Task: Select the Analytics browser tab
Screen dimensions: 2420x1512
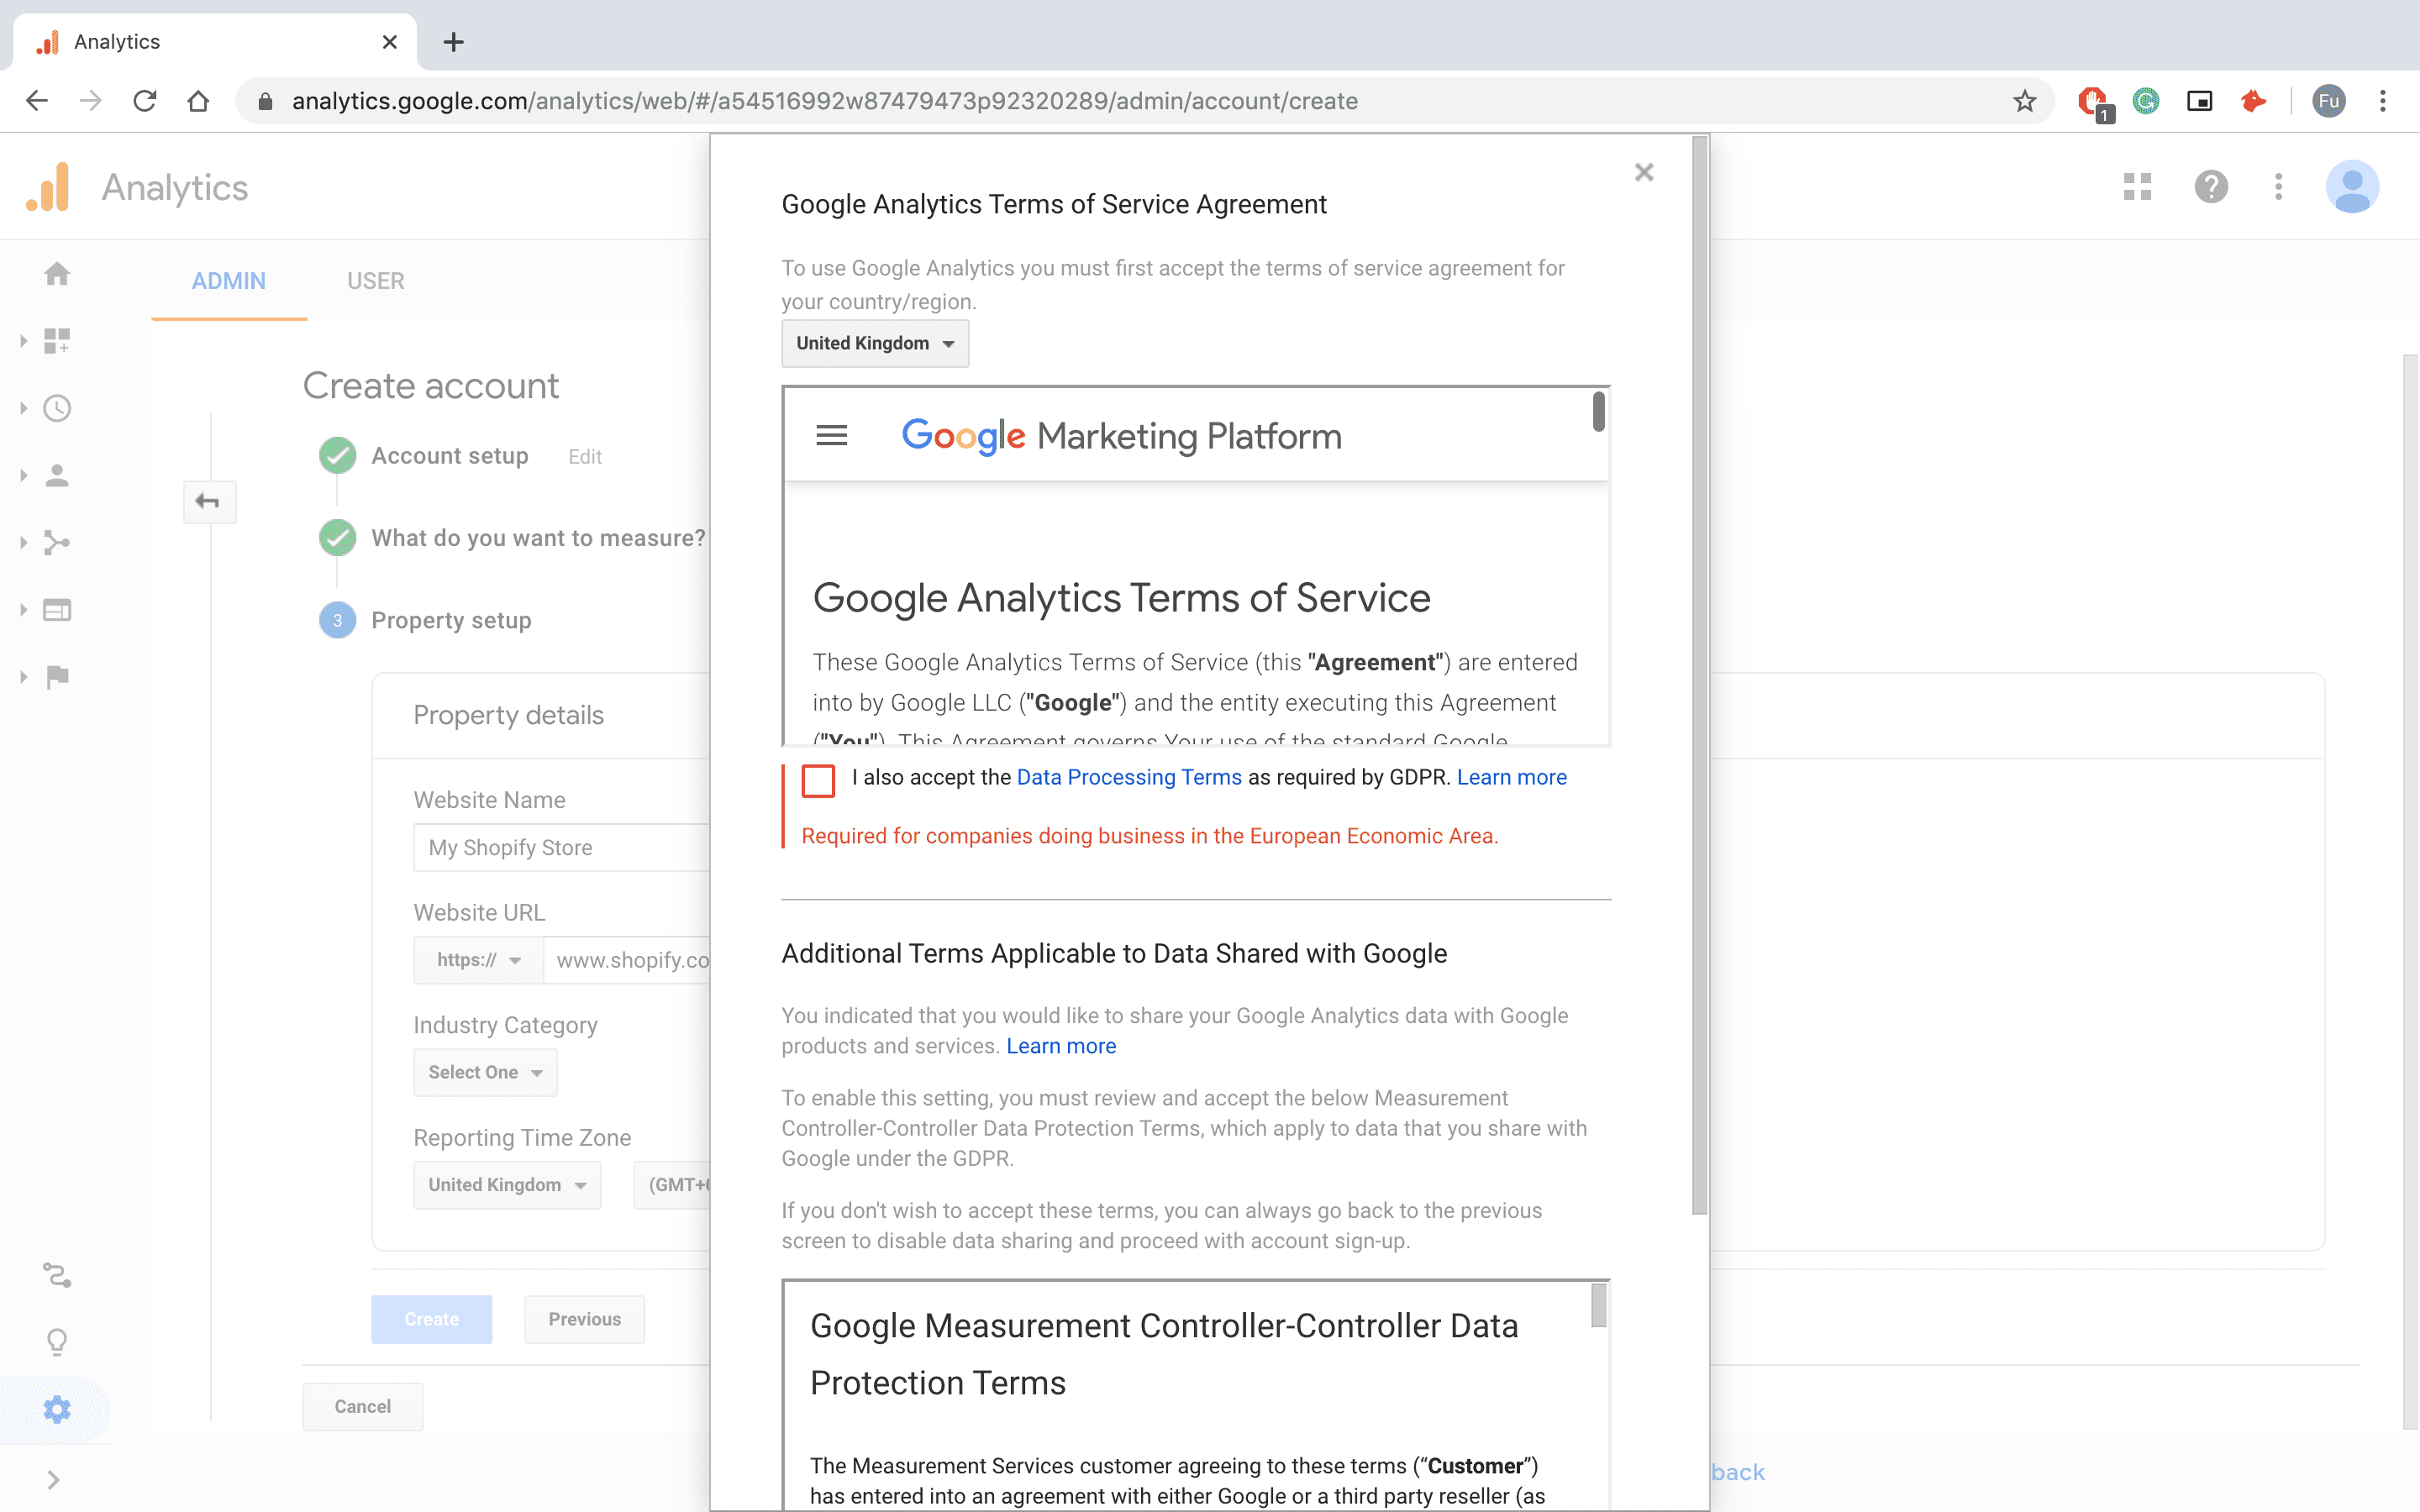Action: 215,42
